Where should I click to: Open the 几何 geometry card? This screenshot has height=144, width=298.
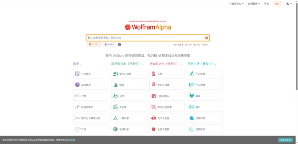pos(91,129)
